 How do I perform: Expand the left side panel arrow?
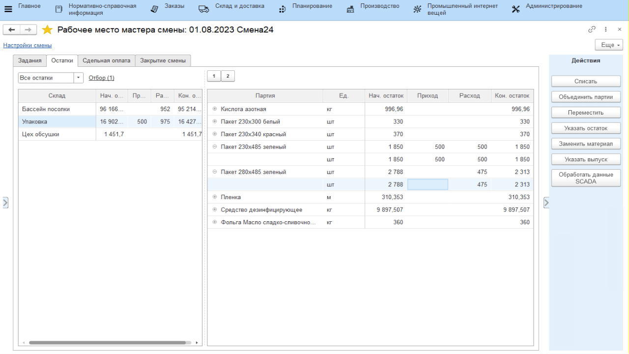(x=5, y=202)
